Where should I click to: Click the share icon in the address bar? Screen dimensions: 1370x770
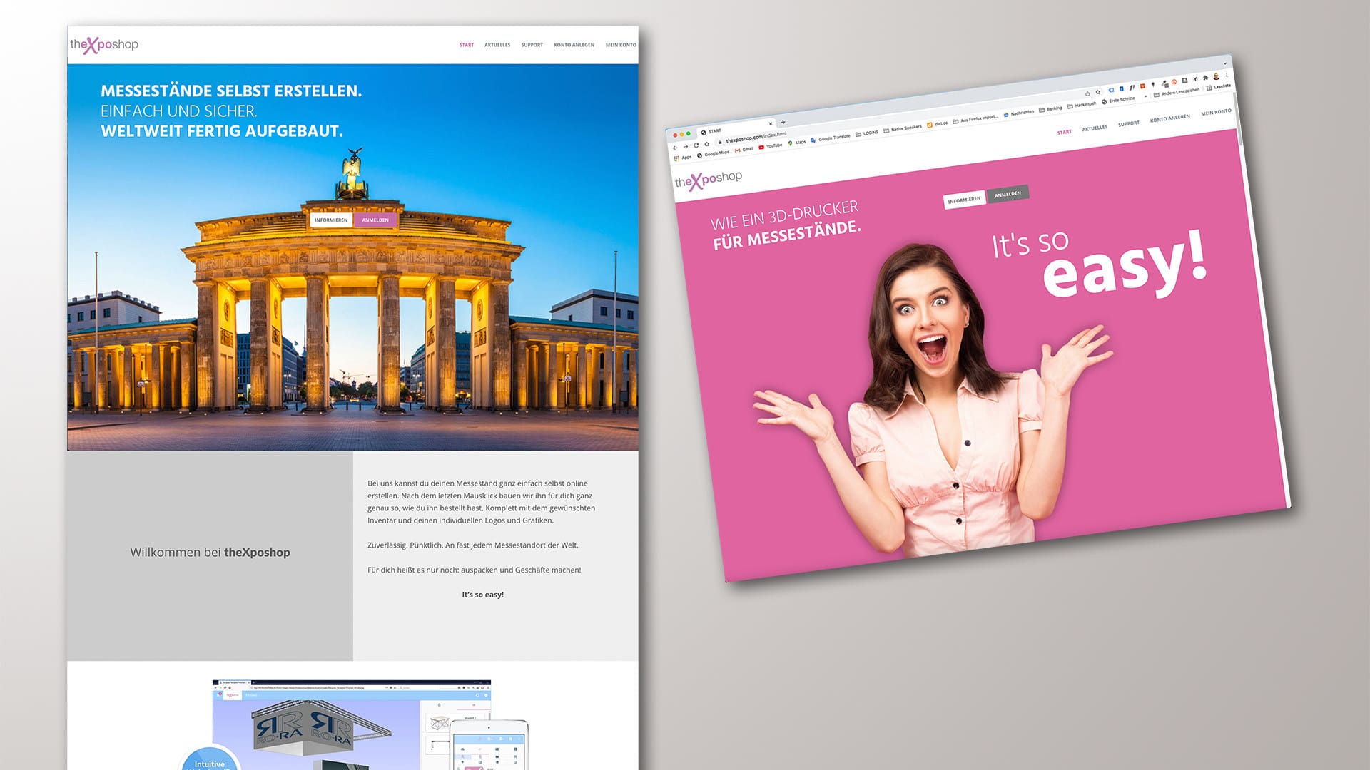click(x=1087, y=93)
